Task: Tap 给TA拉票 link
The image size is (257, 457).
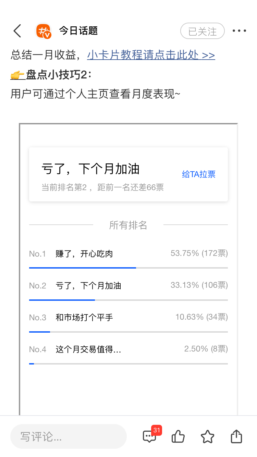Action: 199,174
